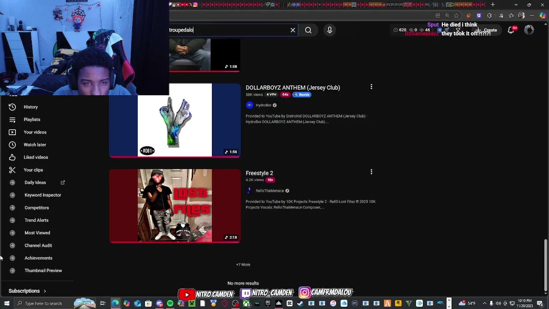Clear the YouTube search box text
The image size is (549, 309).
293,30
